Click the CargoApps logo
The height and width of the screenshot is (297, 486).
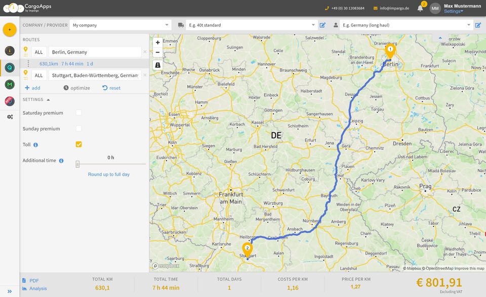point(27,8)
